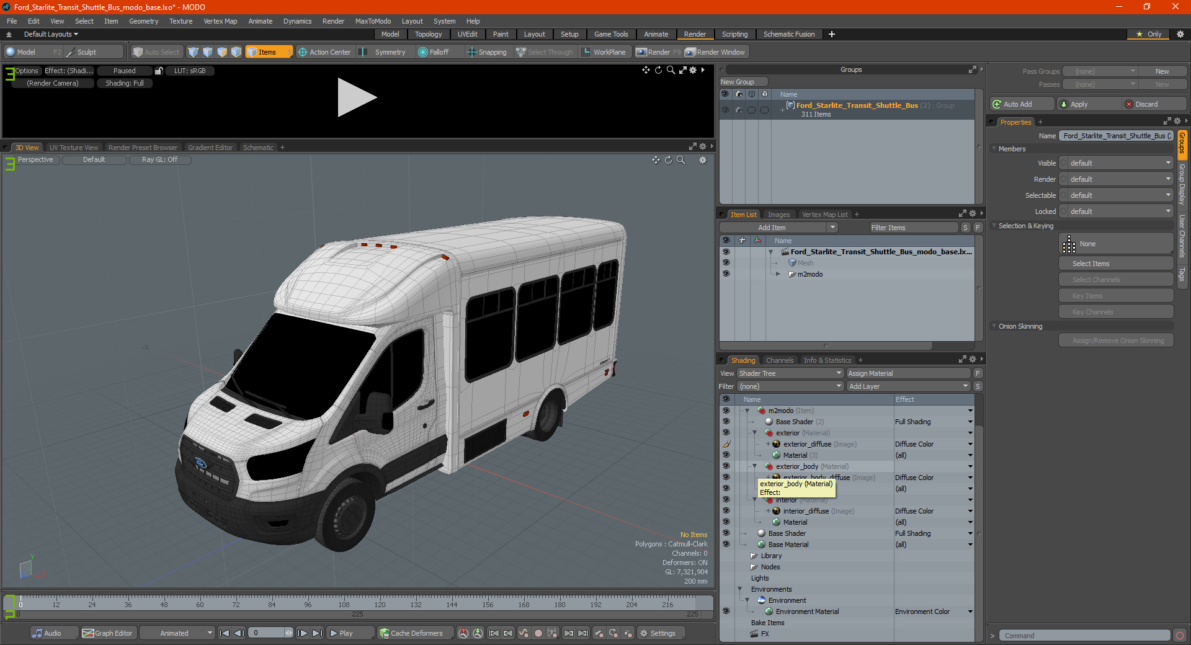The image size is (1191, 645).
Task: Expand the m2modo item in Item List
Action: tap(778, 274)
